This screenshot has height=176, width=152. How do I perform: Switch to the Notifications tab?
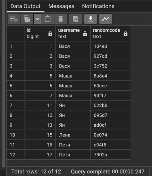[x=98, y=6]
